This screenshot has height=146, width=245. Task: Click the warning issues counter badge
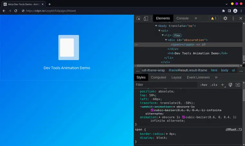coord(214,18)
